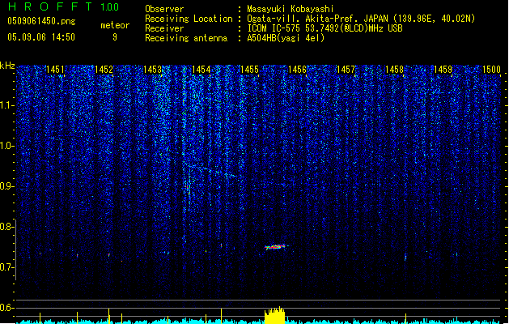Click the 0.6 kHz axis label
The image size is (509, 324).
click(x=7, y=308)
